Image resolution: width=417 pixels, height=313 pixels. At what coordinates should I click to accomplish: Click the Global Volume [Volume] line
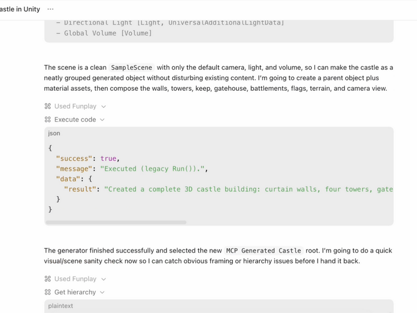pos(104,33)
